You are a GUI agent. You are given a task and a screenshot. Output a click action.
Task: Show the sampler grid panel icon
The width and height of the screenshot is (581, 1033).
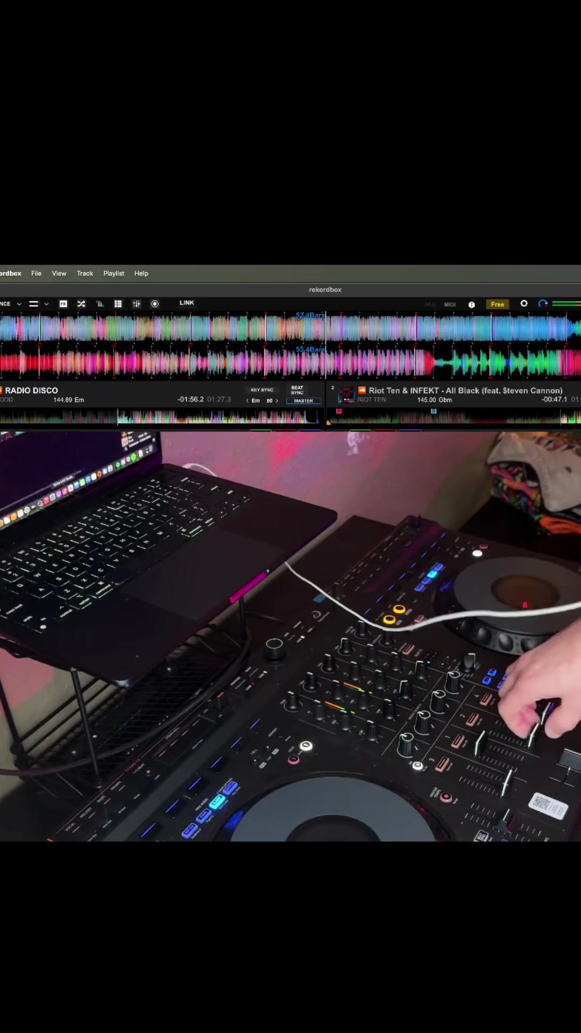pos(118,304)
